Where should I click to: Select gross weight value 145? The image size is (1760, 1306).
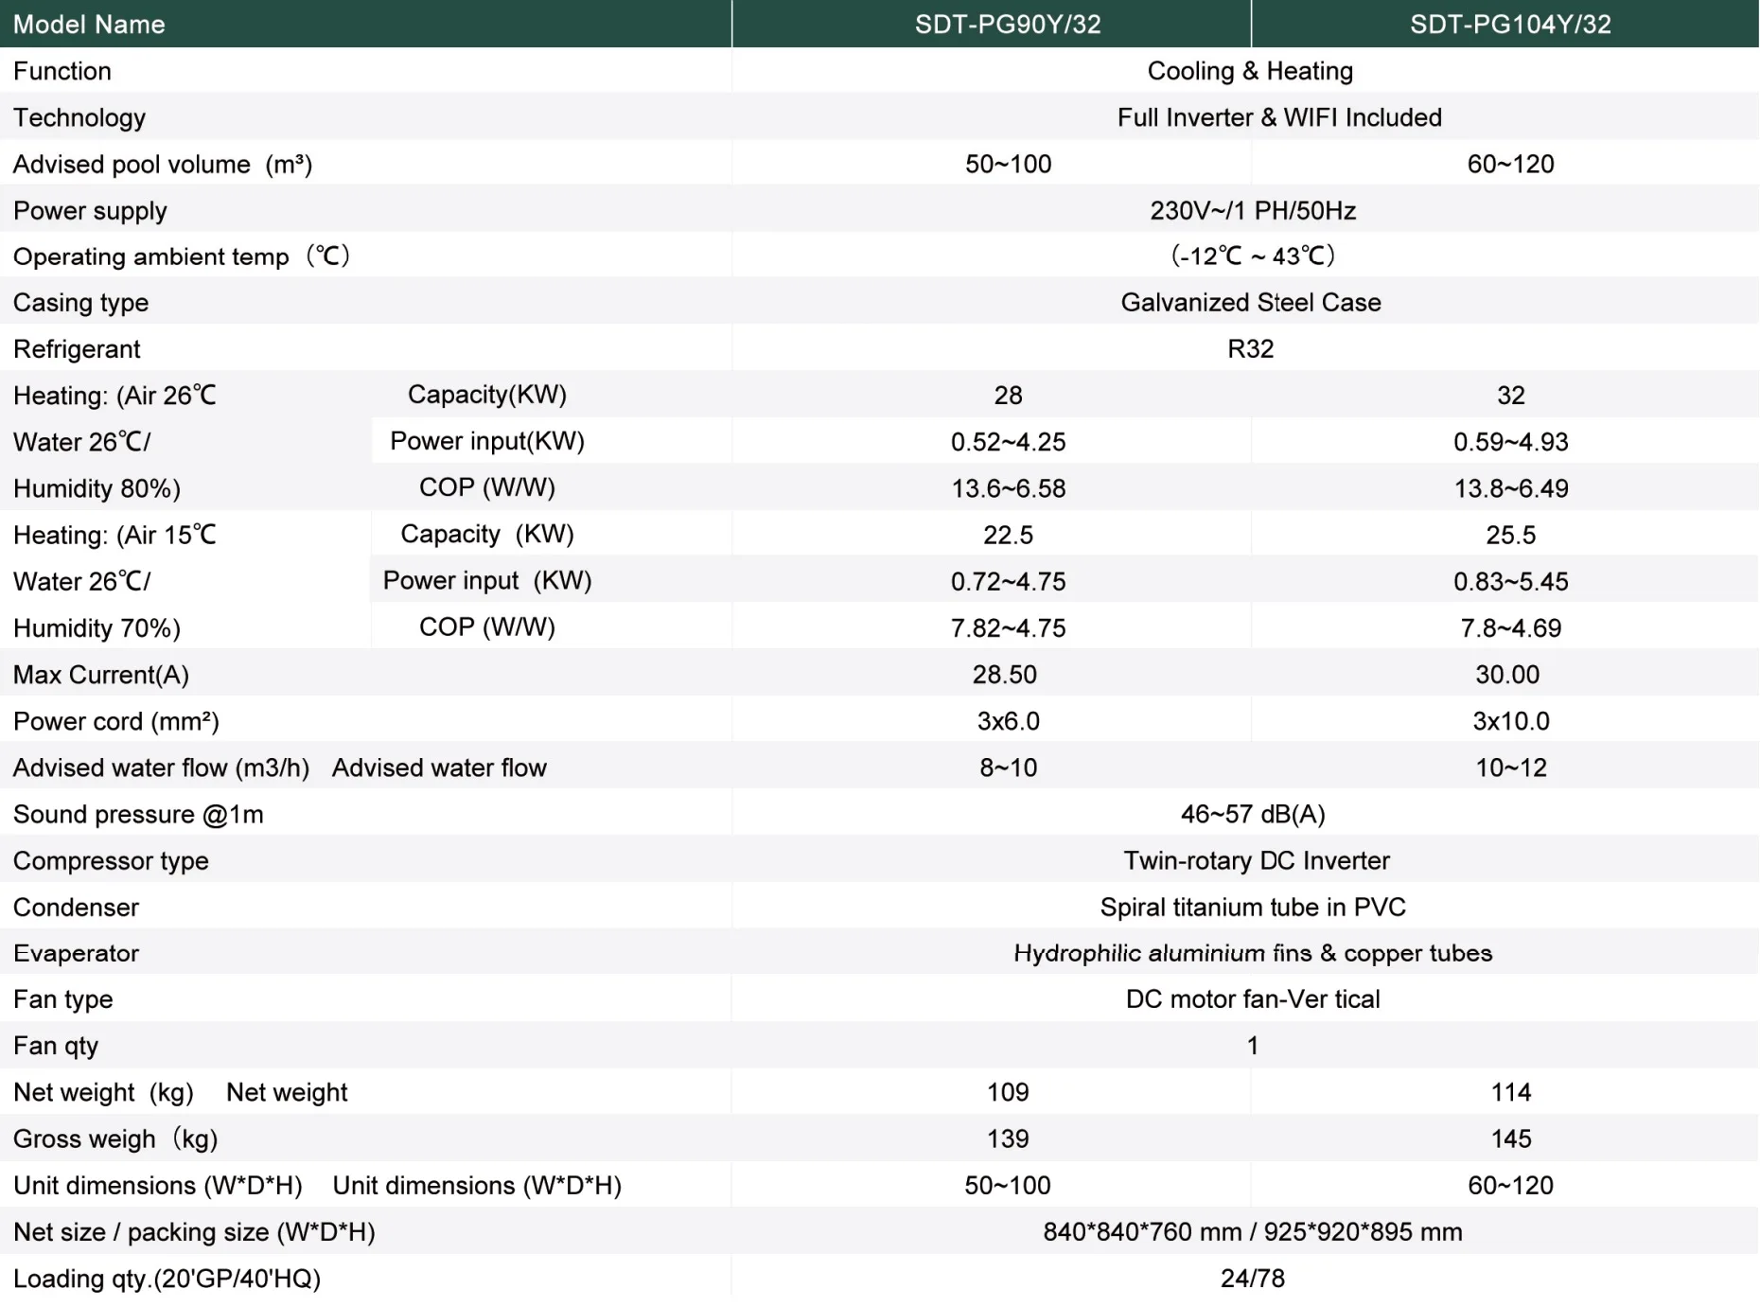click(1510, 1138)
